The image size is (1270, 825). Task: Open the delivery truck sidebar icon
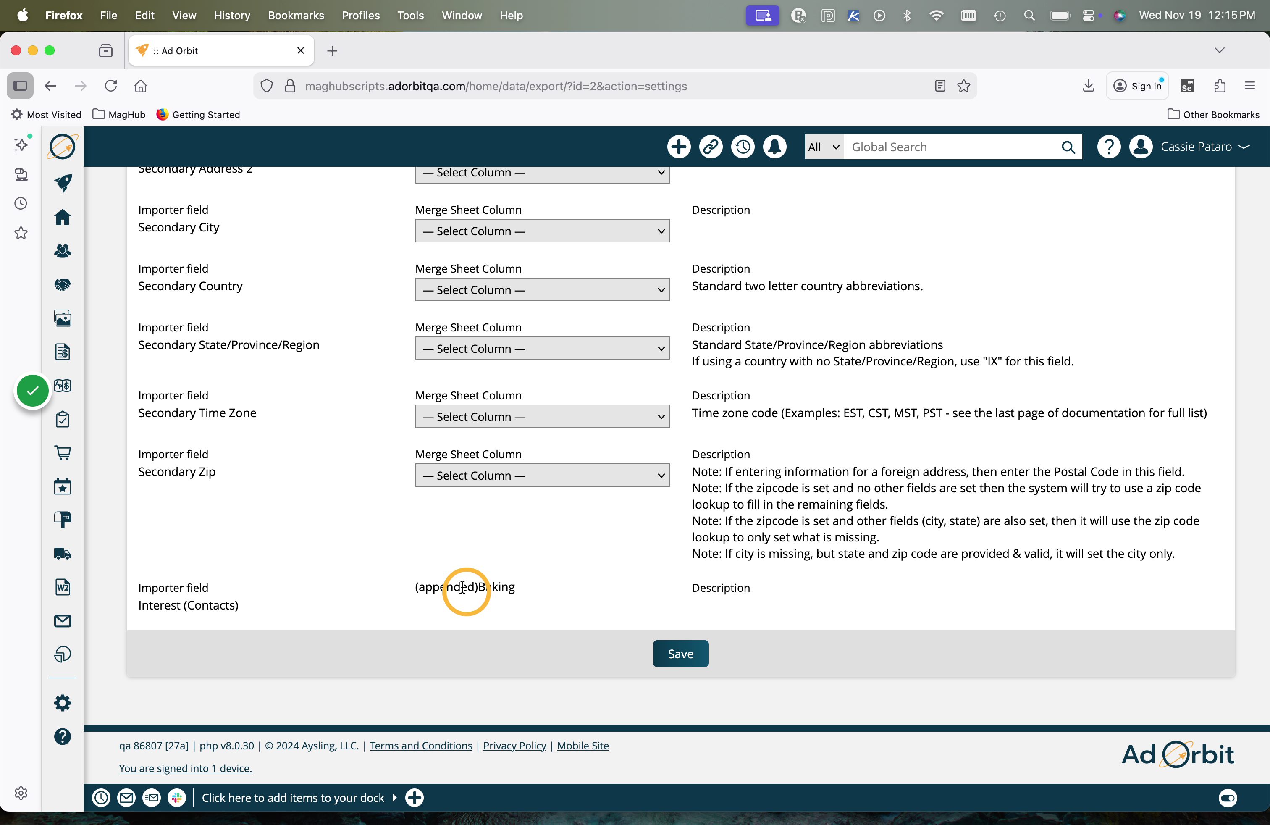[x=63, y=553]
